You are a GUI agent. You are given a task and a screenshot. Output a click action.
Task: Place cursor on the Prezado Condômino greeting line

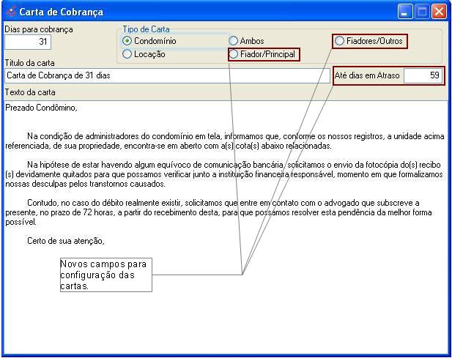pyautogui.click(x=41, y=108)
